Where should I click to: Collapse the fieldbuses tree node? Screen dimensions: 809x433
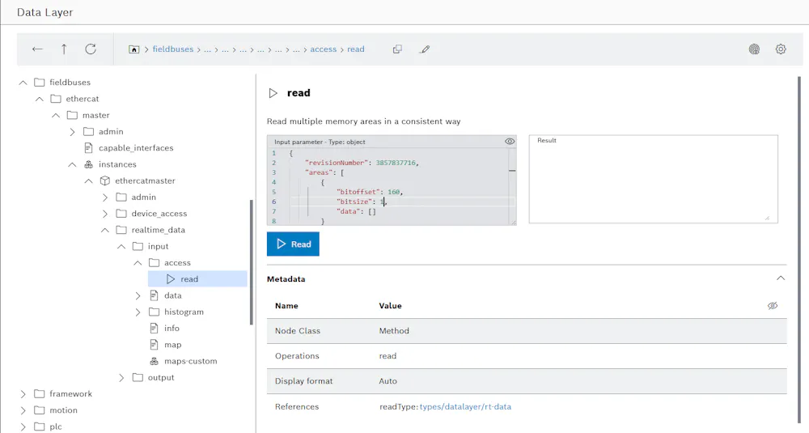tap(23, 83)
